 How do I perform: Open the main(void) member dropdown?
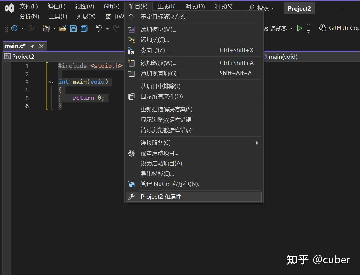click(311, 57)
